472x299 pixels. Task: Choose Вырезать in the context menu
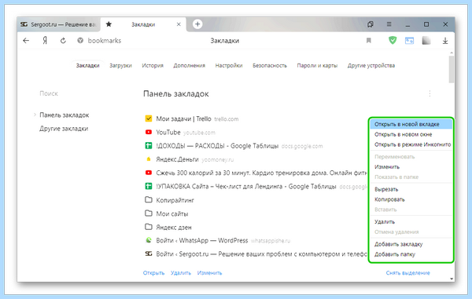click(x=411, y=189)
